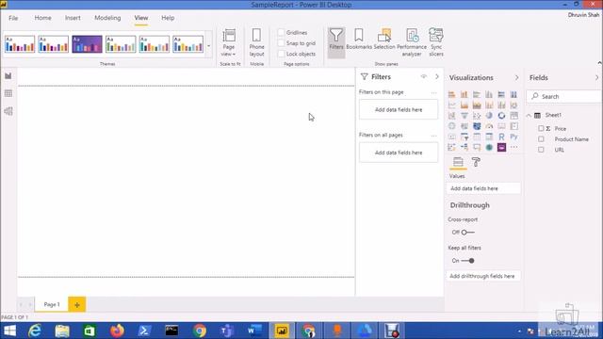This screenshot has height=339, width=603.
Task: Select the pie chart visual
Action: [489, 115]
